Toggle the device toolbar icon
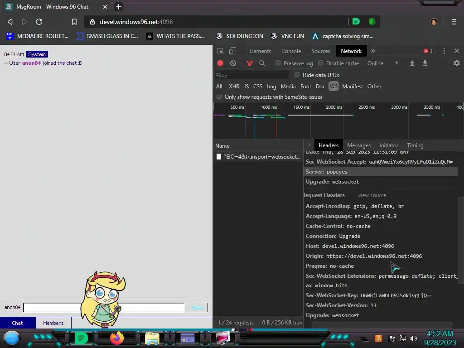The height and width of the screenshot is (348, 464). [232, 51]
